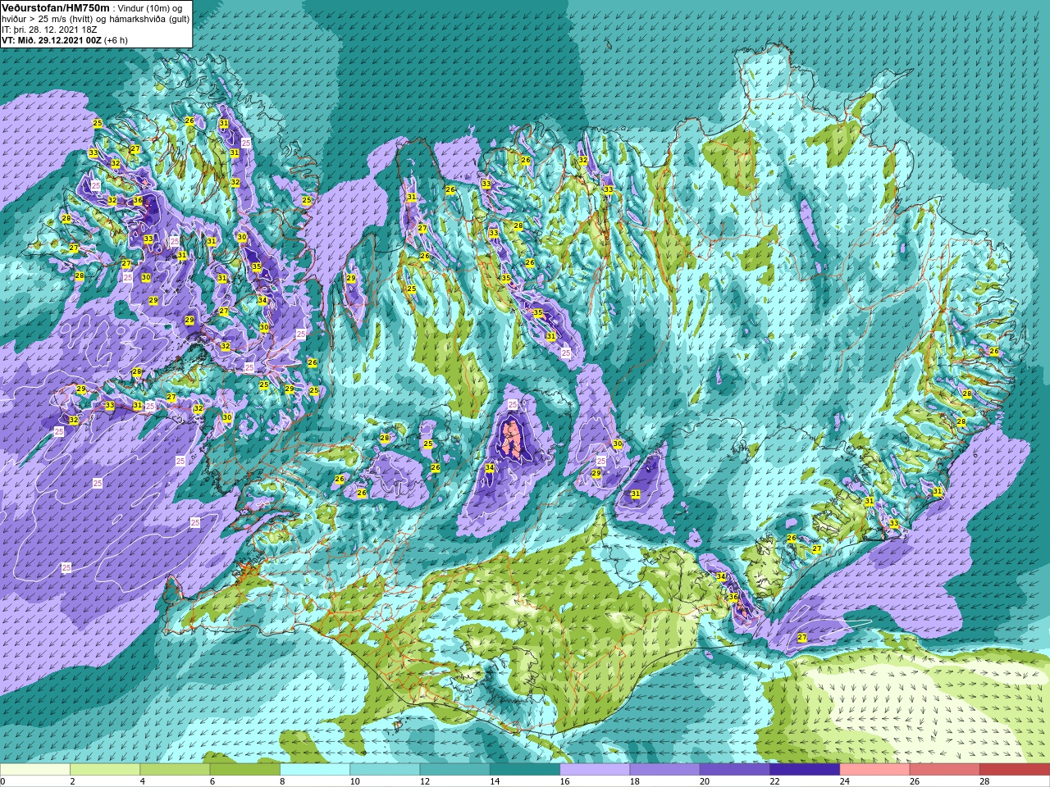
Task: Click the legend tick label '0'
Action: pyautogui.click(x=2, y=781)
